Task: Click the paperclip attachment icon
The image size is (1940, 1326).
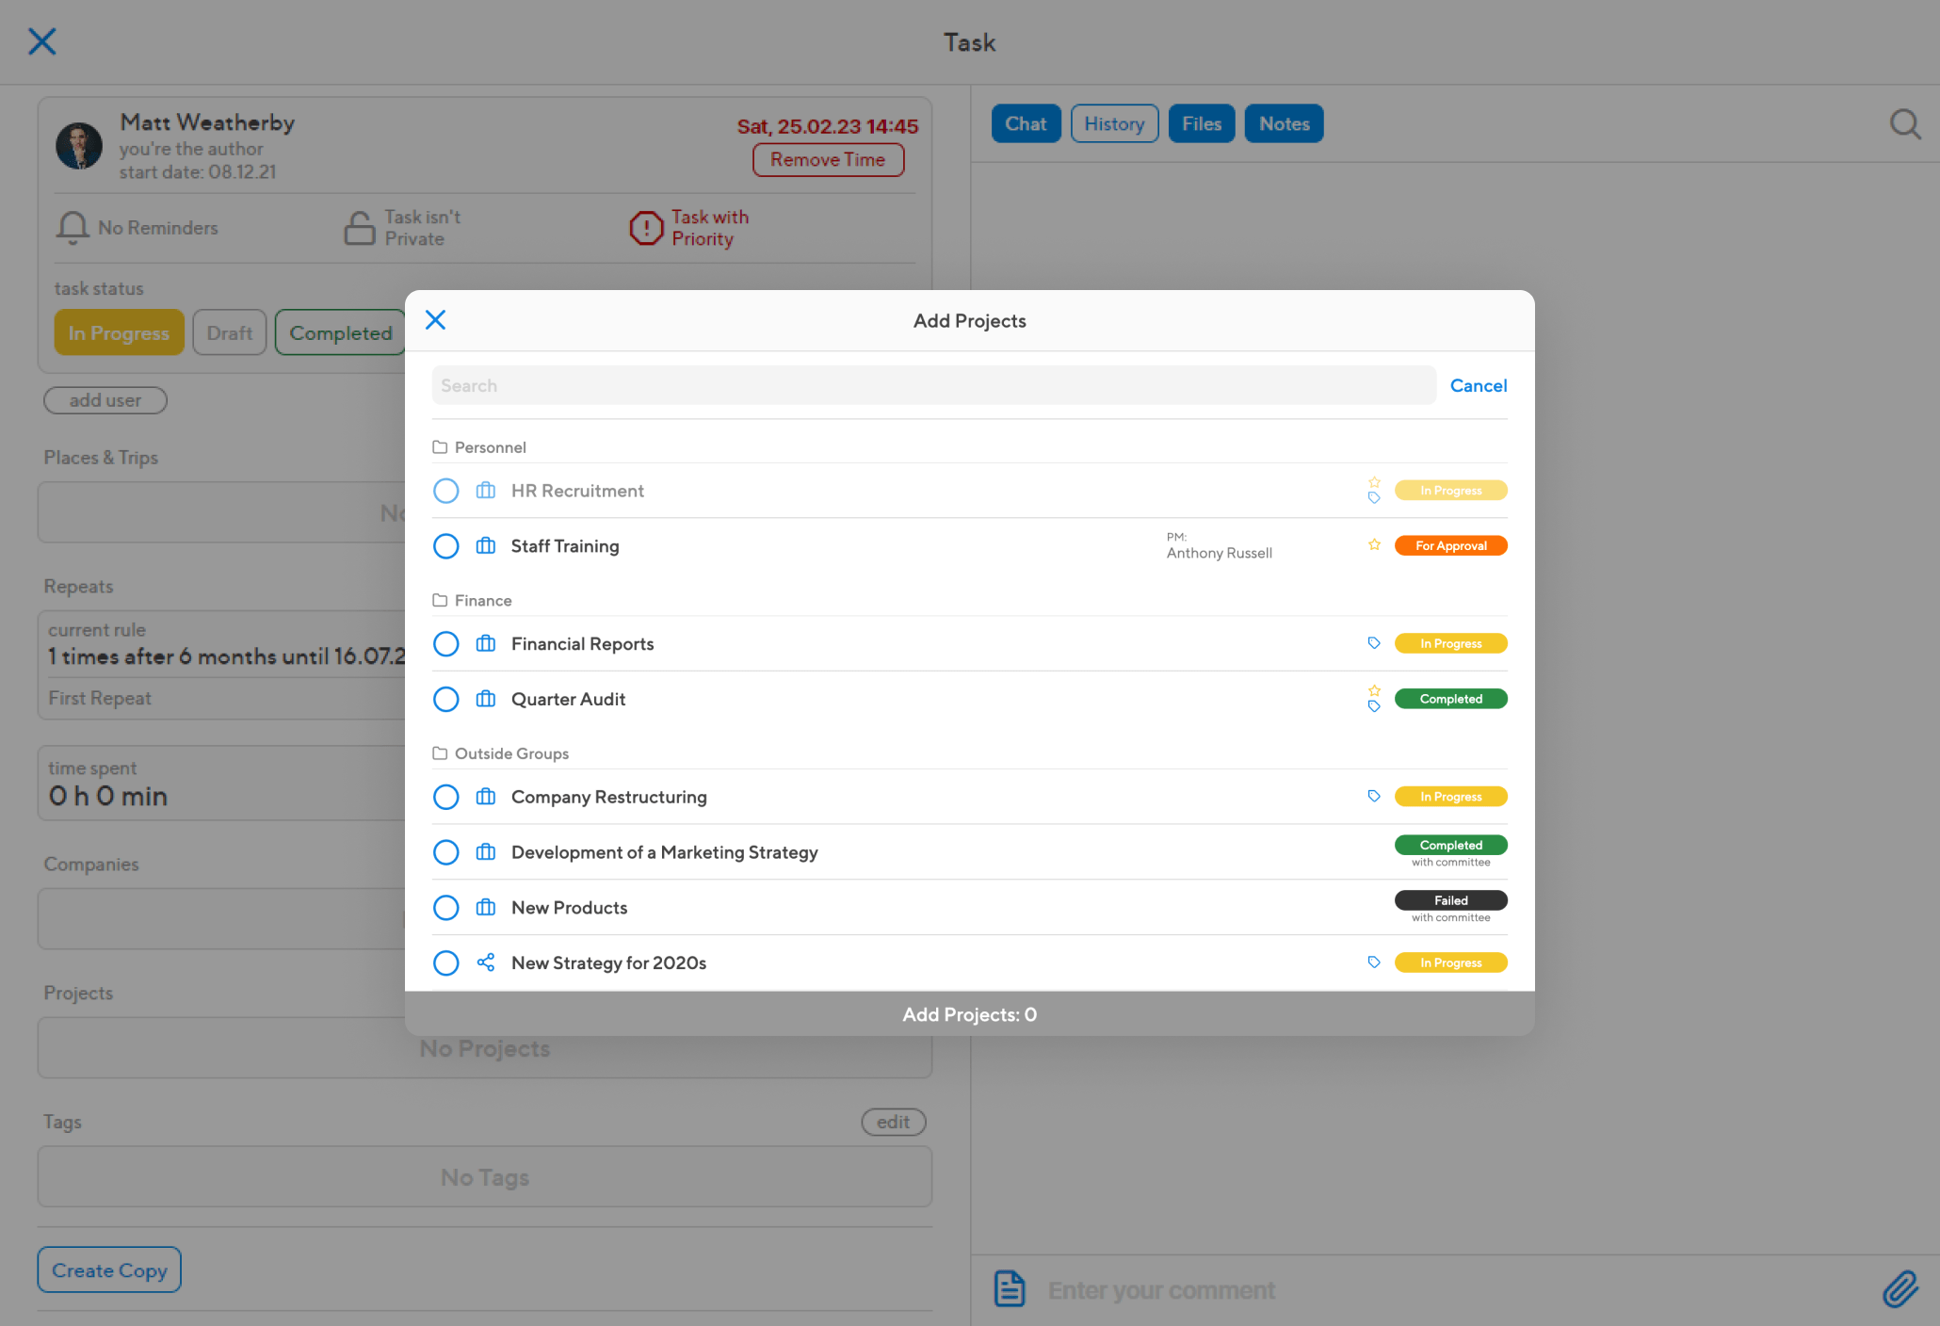Action: [1900, 1289]
